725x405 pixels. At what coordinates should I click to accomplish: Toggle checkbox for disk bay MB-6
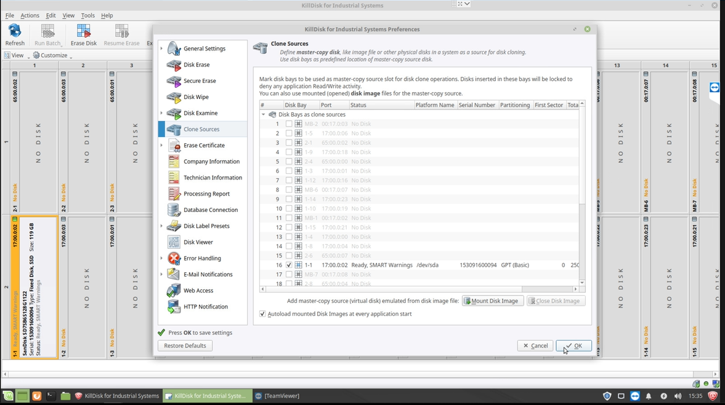click(289, 189)
